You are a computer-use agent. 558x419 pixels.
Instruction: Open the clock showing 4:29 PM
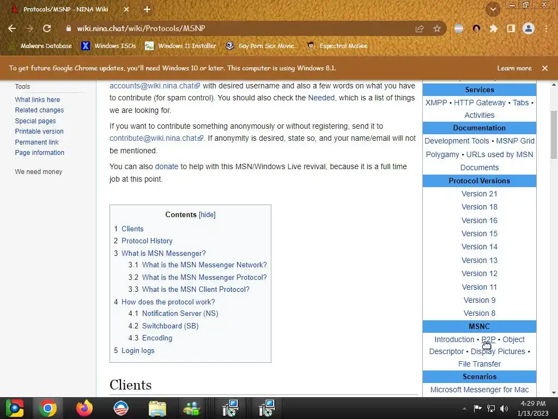pos(533,408)
